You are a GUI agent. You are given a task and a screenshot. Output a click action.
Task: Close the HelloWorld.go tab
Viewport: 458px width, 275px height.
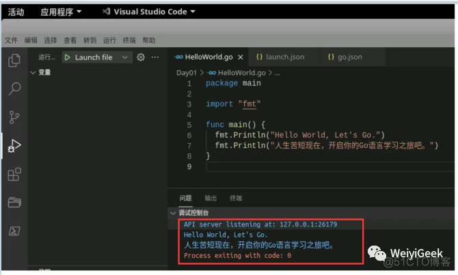point(241,57)
